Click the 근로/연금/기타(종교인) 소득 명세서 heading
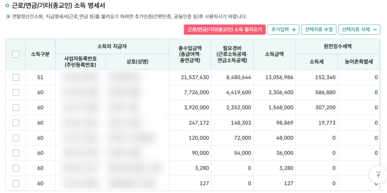Image resolution: width=387 pixels, height=193 pixels. pyautogui.click(x=59, y=5)
